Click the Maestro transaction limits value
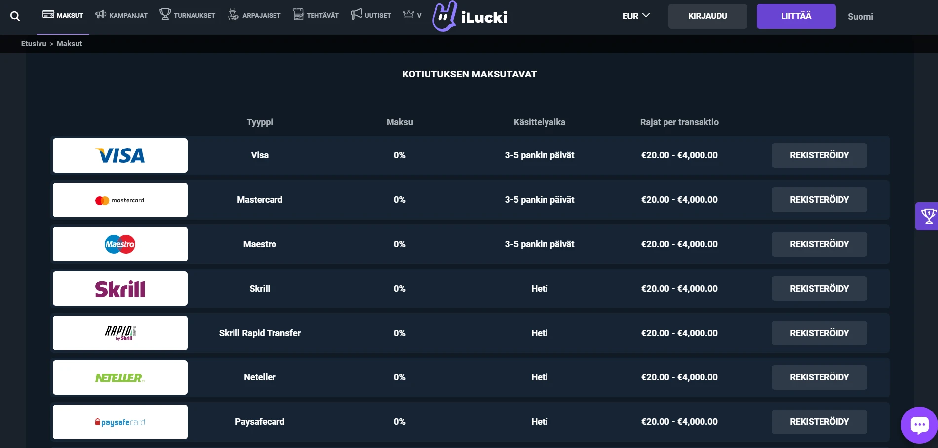Screen dimensions: 938x448 click(x=679, y=244)
